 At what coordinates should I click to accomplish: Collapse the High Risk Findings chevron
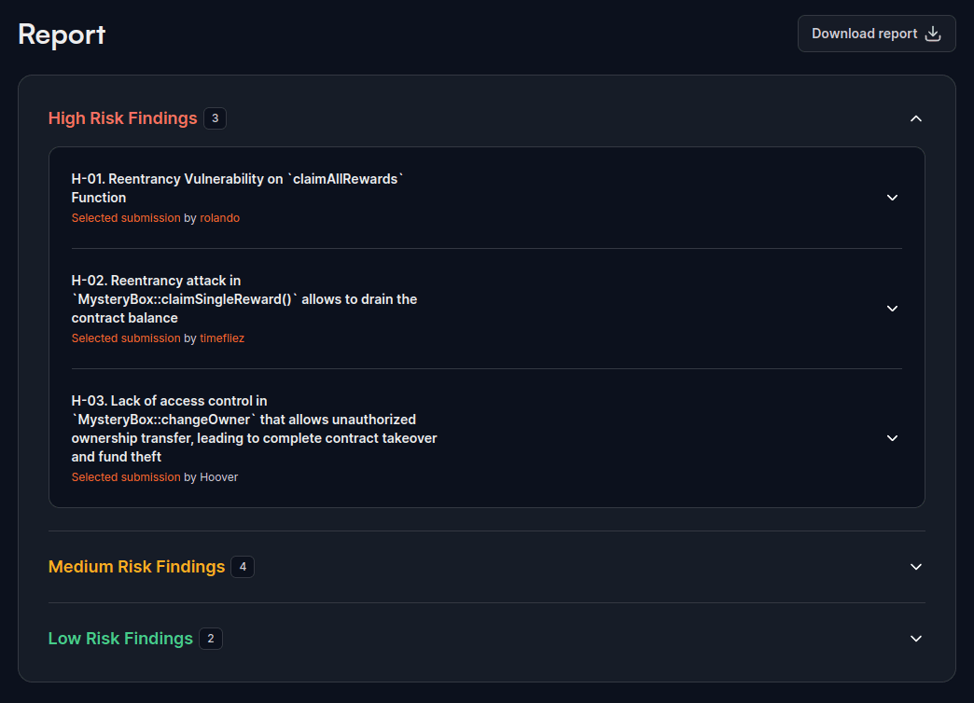pos(915,118)
